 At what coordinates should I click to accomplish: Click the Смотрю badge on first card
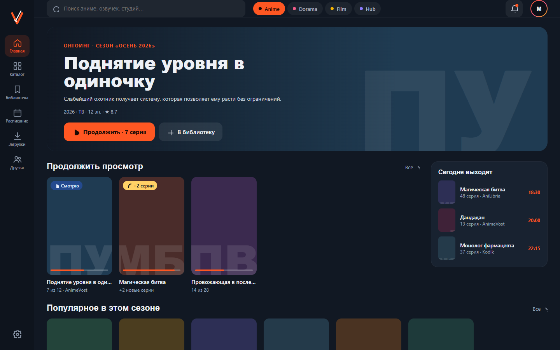(x=66, y=186)
